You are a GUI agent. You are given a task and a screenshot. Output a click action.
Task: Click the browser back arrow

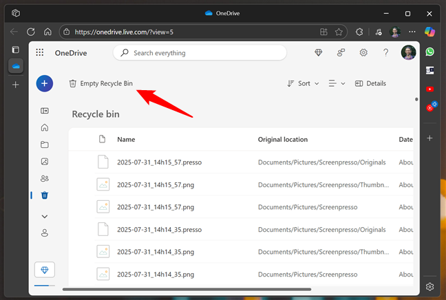pos(14,32)
